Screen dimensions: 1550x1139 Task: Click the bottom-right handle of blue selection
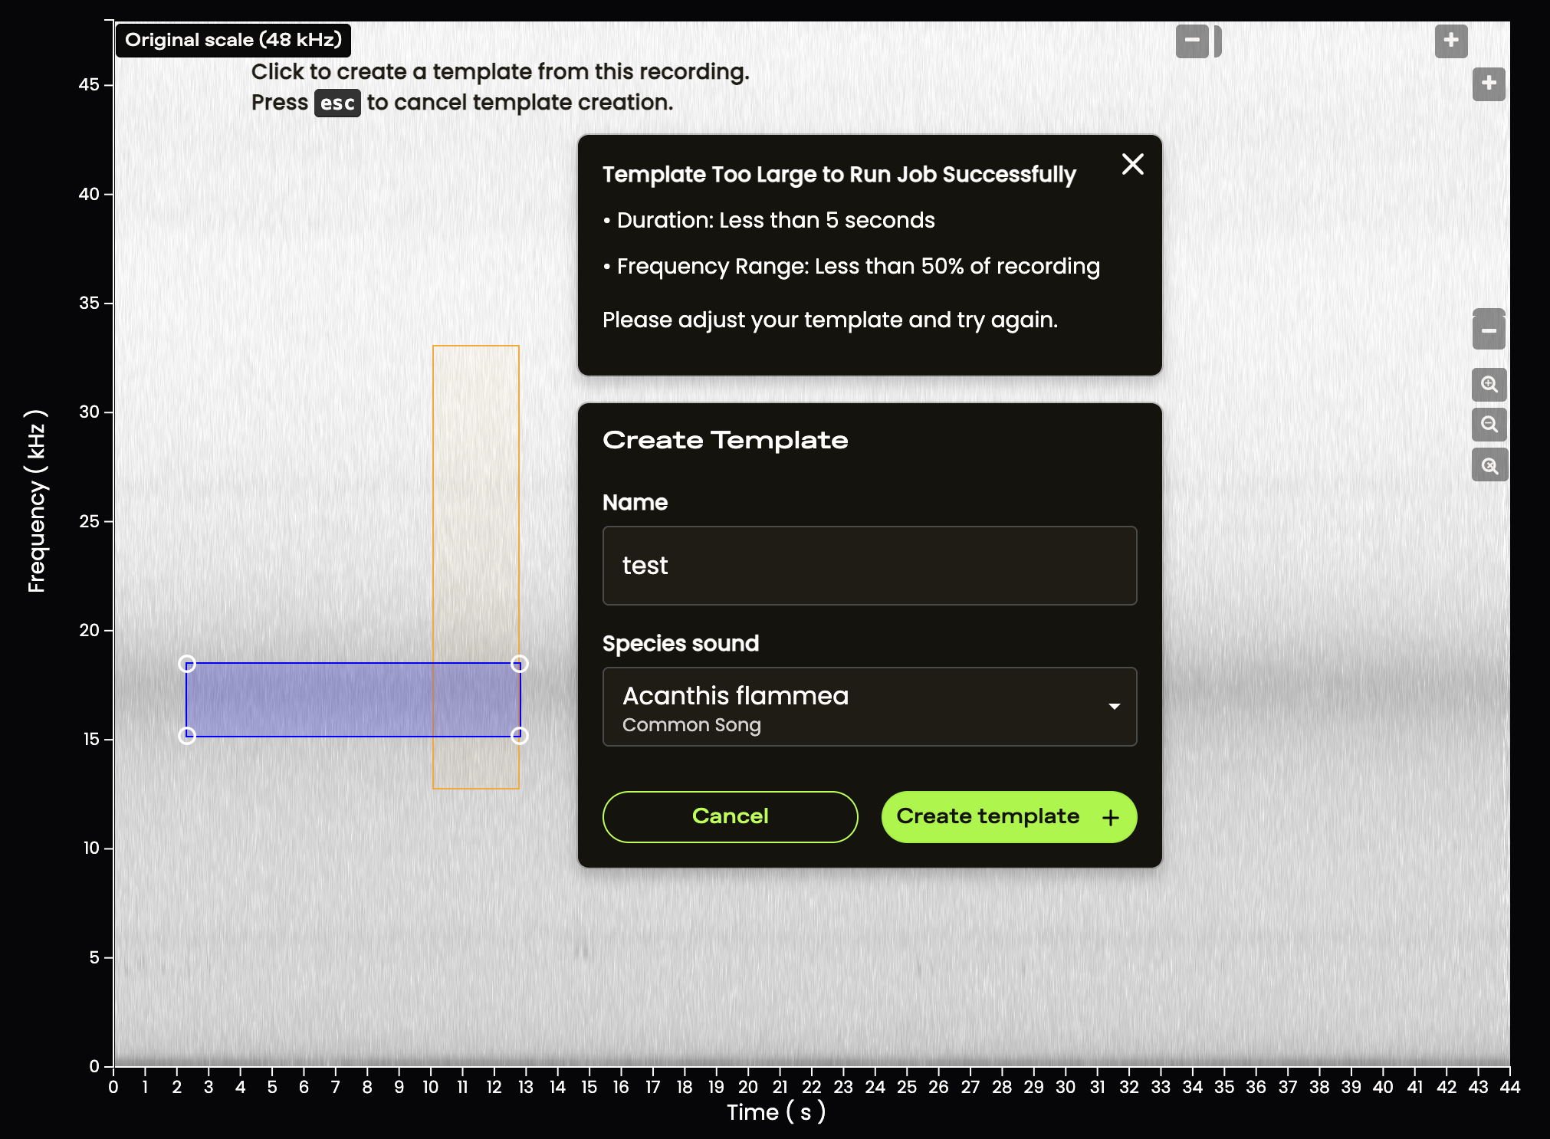[520, 736]
